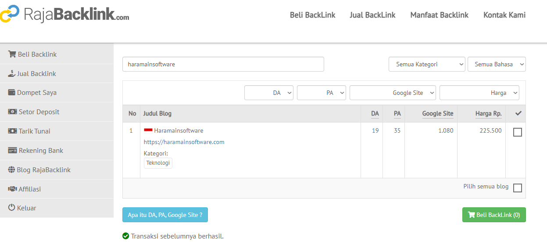The height and width of the screenshot is (242, 547).
Task: Go to Dompet Saya in the sidebar
Action: pos(57,93)
